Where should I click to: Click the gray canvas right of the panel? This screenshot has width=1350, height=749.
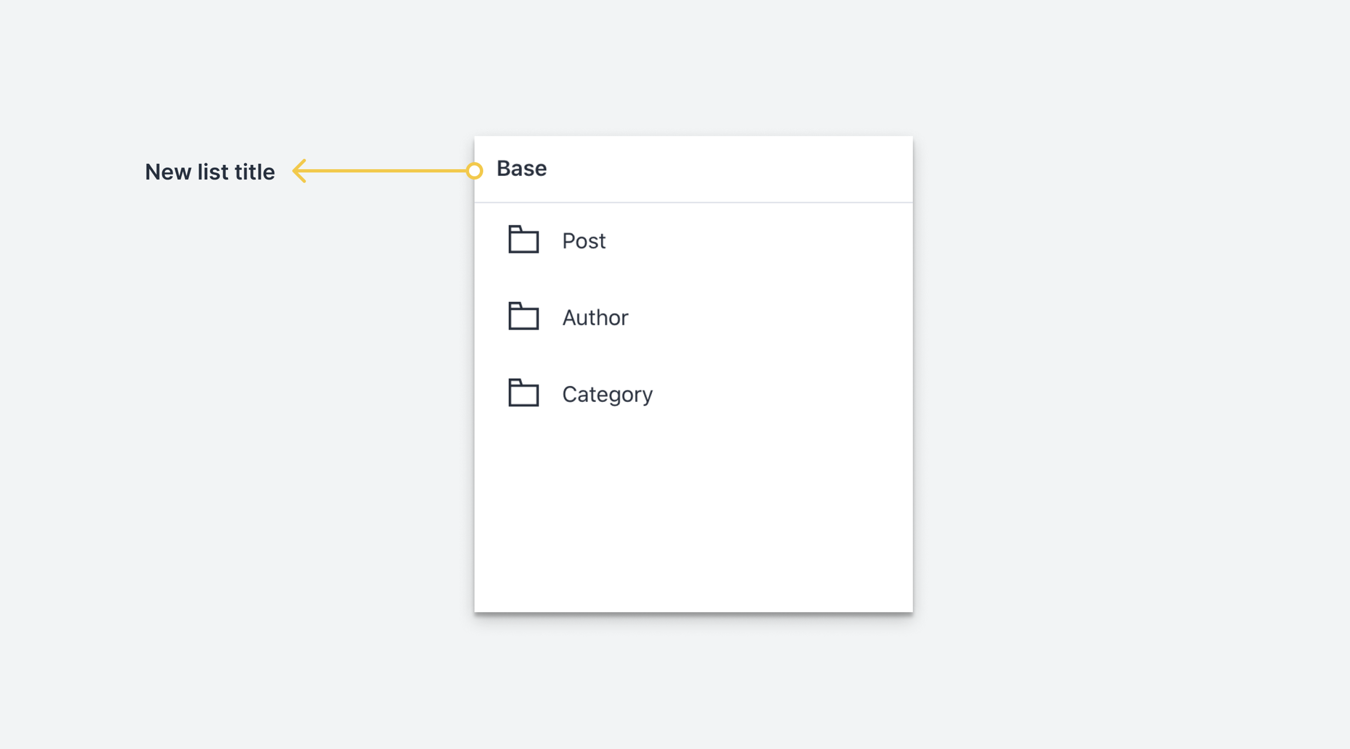pos(1127,367)
